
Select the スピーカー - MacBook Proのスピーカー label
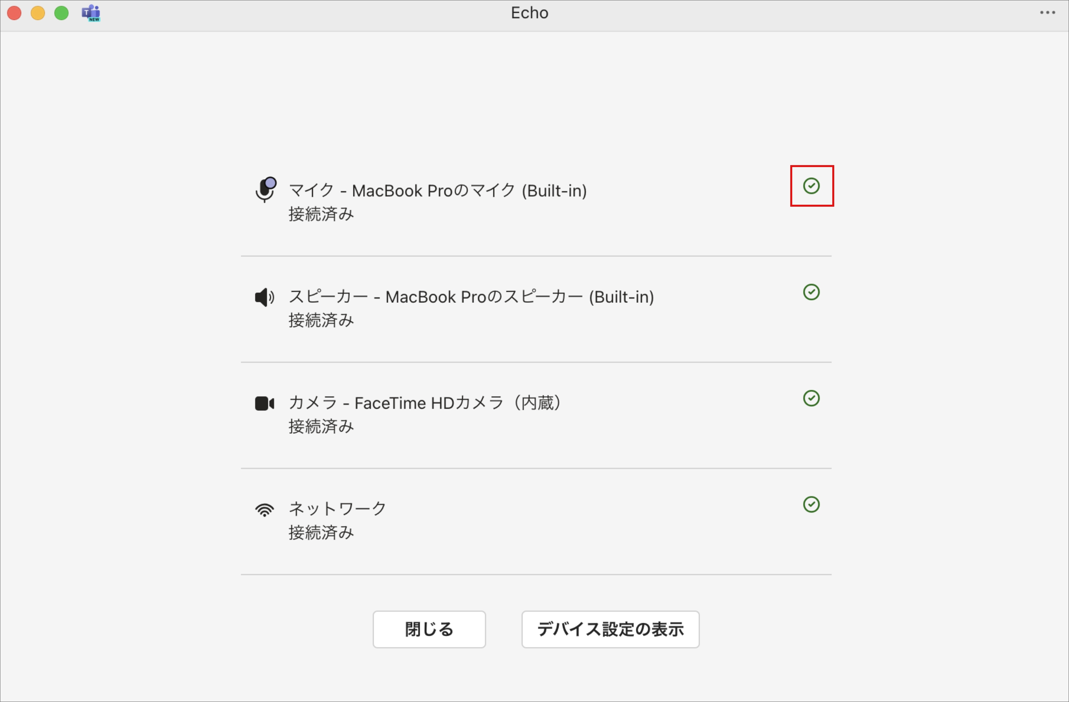click(x=471, y=297)
